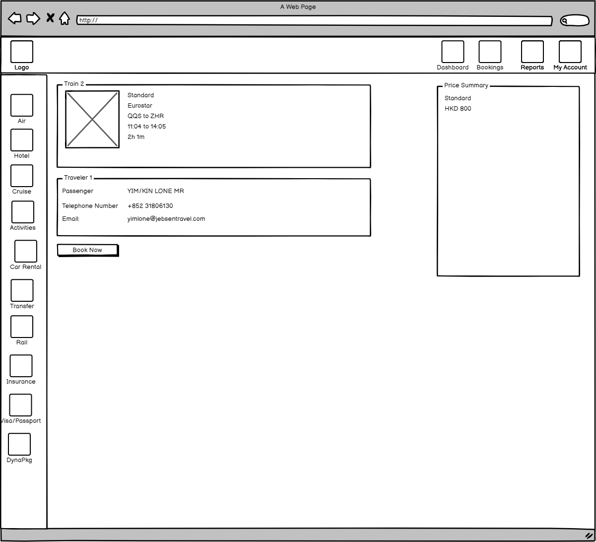Click the browser back arrow

point(15,19)
